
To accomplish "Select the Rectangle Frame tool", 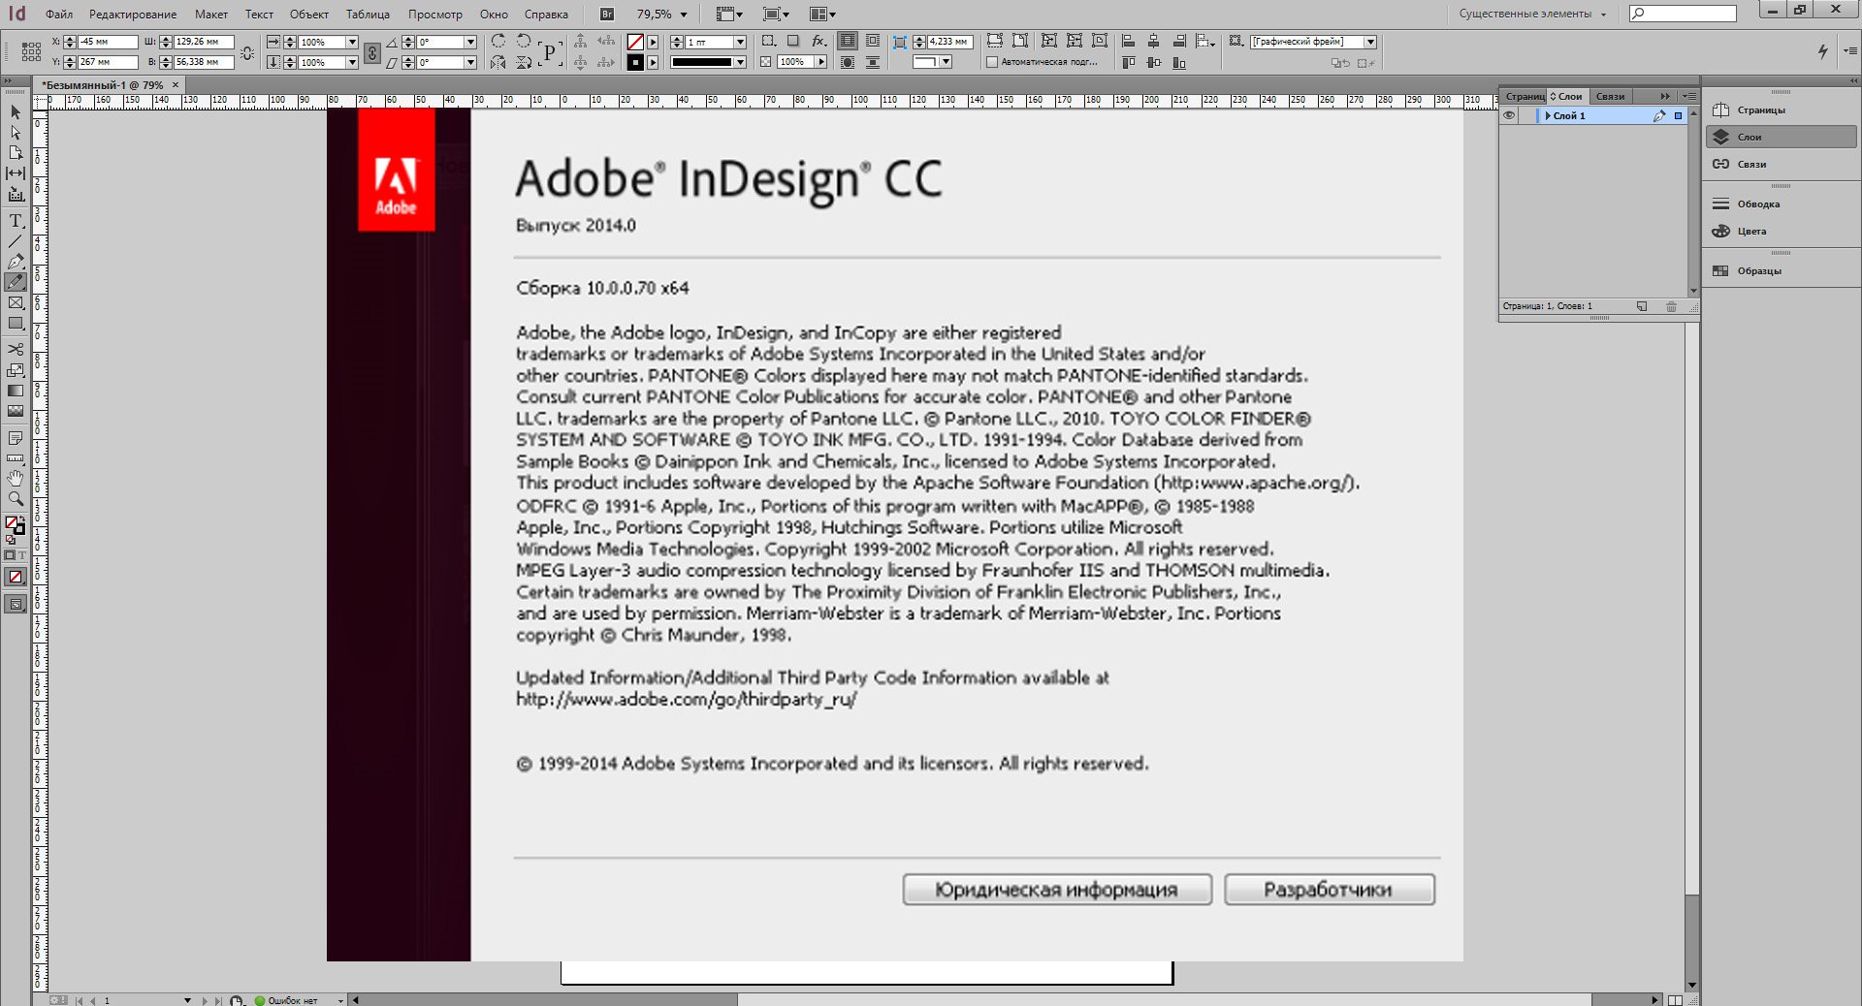I will [16, 302].
